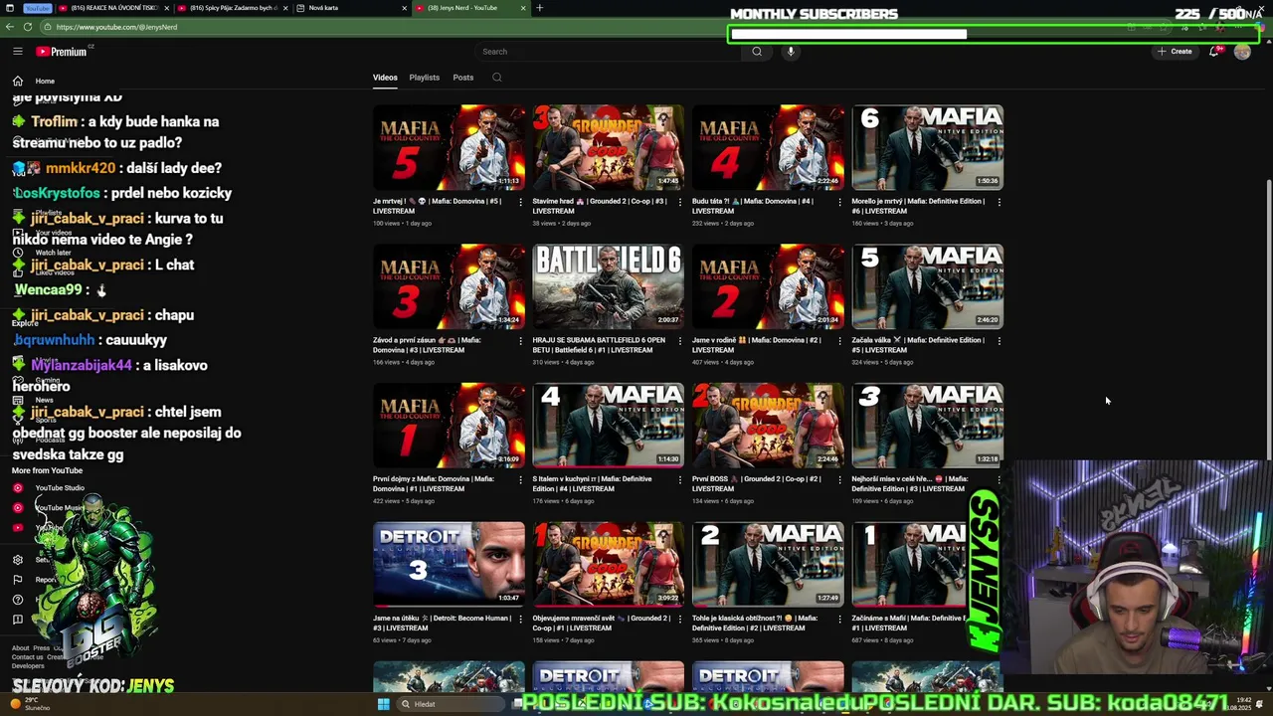
Task: Open the Settings gear in the sidebar
Action: pyautogui.click(x=18, y=560)
